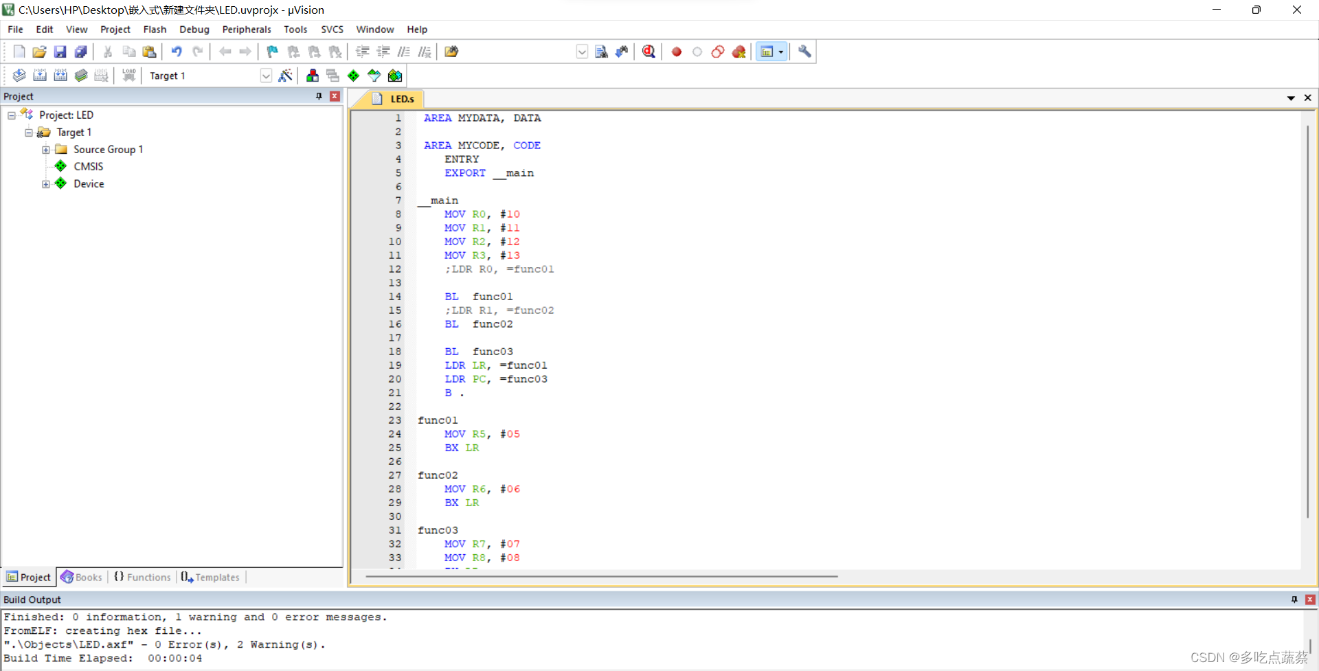
Task: Undo the last edit
Action: (x=177, y=52)
